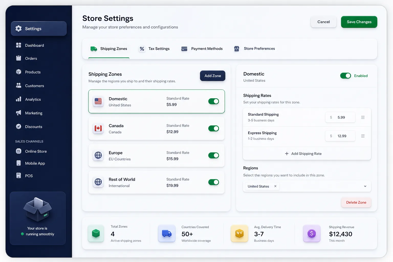This screenshot has width=393, height=262.
Task: Toggle the Enabled switch in Domestic details
Action: click(x=346, y=76)
